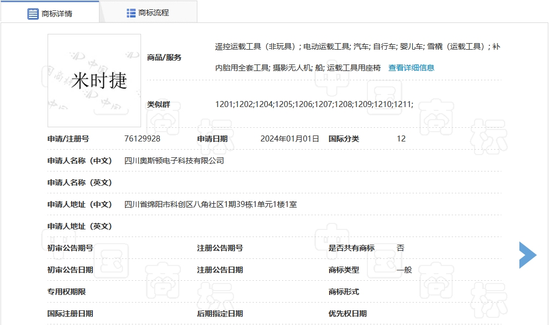The width and height of the screenshot is (550, 325).
Task: Click the 商品/服务 field label
Action: click(164, 57)
